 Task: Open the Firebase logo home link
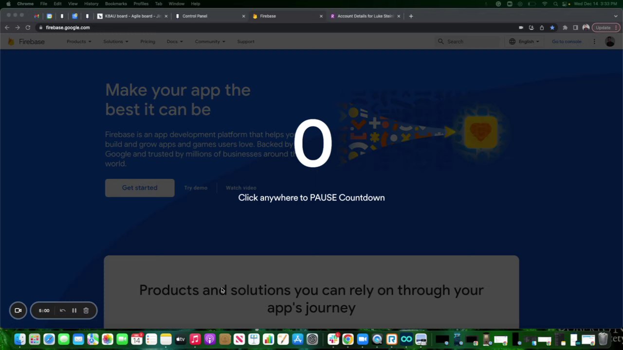pos(26,42)
